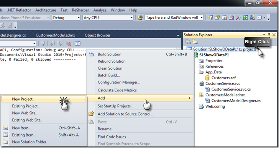The height and width of the screenshot is (148, 279).
Task: Select New Web Site menu entry
Action: pyautogui.click(x=43, y=113)
